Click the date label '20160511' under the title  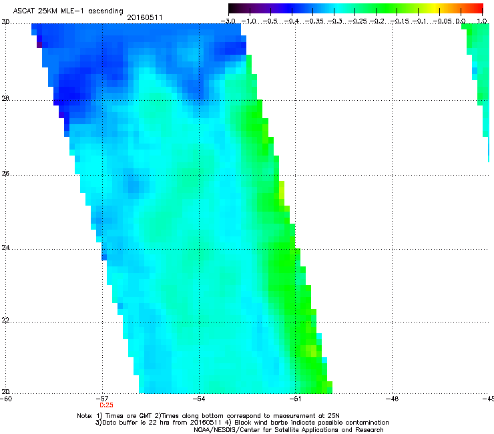point(145,17)
